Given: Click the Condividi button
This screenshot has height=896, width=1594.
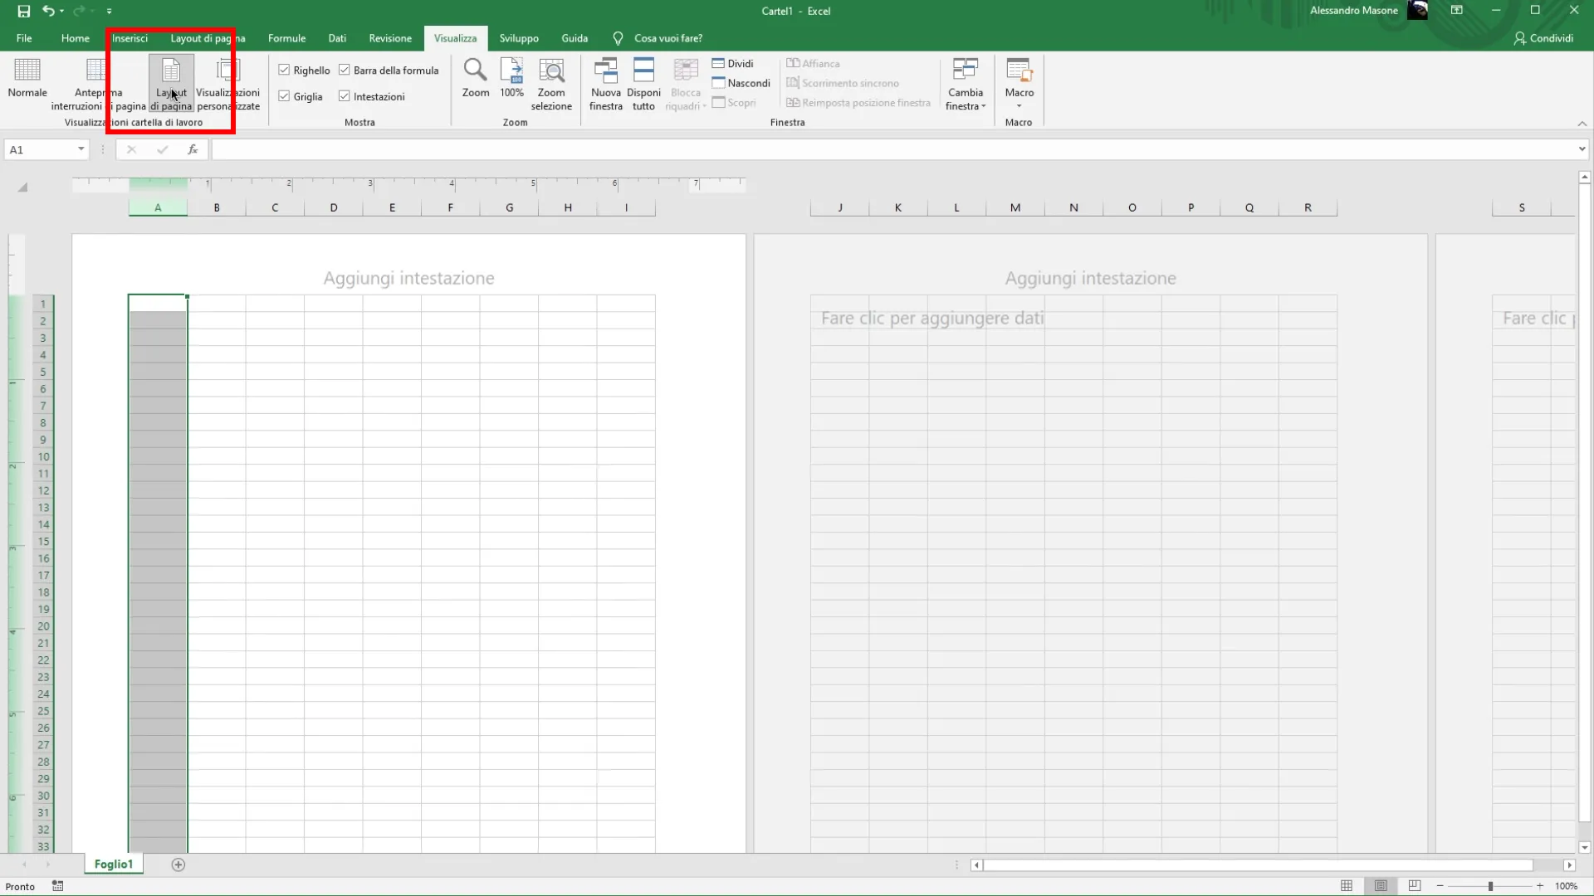Looking at the screenshot, I should point(1543,38).
